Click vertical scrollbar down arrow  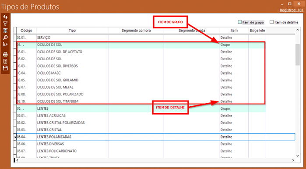click(298, 156)
